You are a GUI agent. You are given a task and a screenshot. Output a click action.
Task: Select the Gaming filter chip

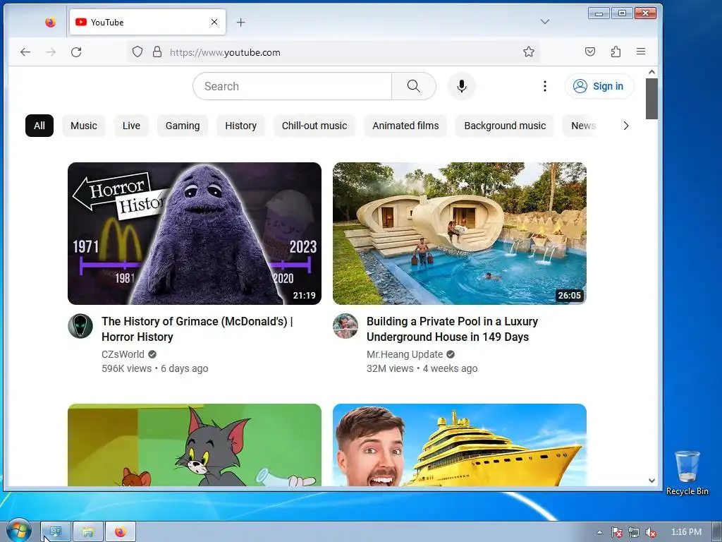pos(183,126)
